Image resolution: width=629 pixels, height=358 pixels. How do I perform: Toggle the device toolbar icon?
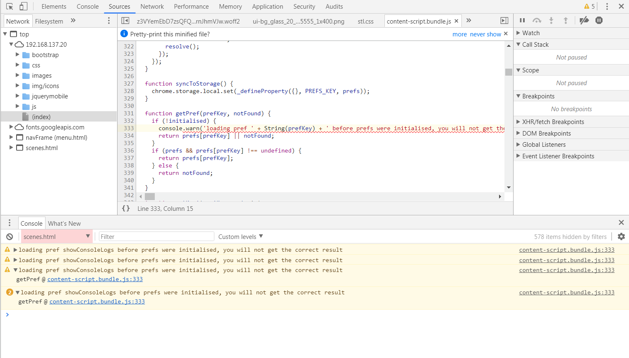tap(24, 7)
